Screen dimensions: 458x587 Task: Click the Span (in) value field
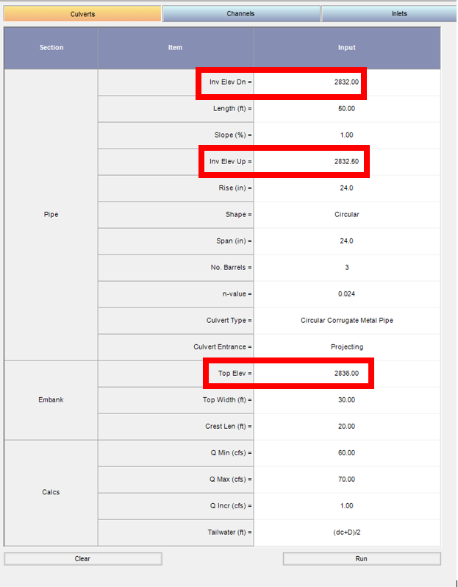pos(346,241)
